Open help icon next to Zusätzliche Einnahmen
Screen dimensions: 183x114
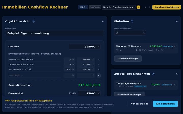153,74
